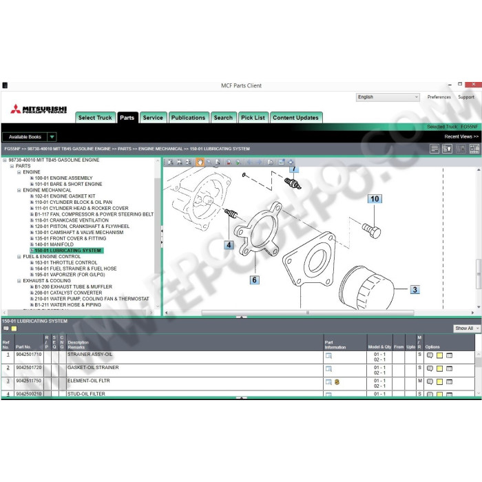
Task: Select 163-01 THROTTLE CONTROL in tree
Action: pos(66,263)
